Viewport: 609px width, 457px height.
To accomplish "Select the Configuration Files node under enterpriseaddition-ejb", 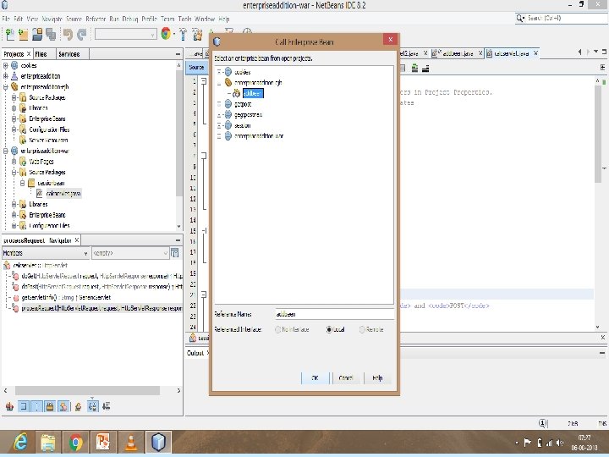I will click(49, 129).
